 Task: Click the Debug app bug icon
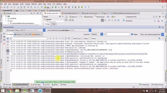click(56, 7)
